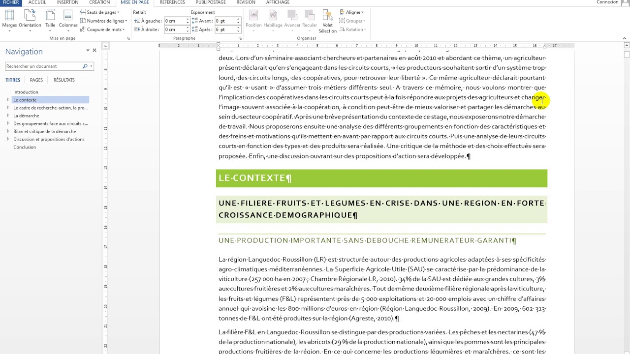This screenshot has height=354, width=630.
Task: Open the Paragraphe dialog launcher
Action: (x=240, y=38)
